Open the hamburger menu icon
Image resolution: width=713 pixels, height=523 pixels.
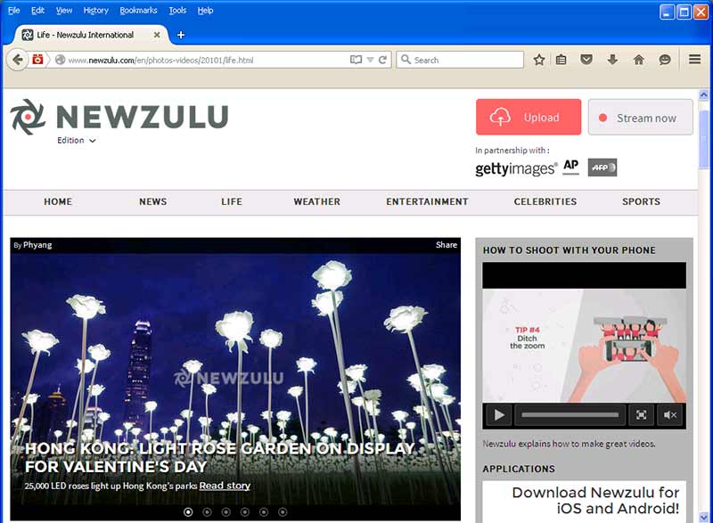(694, 60)
